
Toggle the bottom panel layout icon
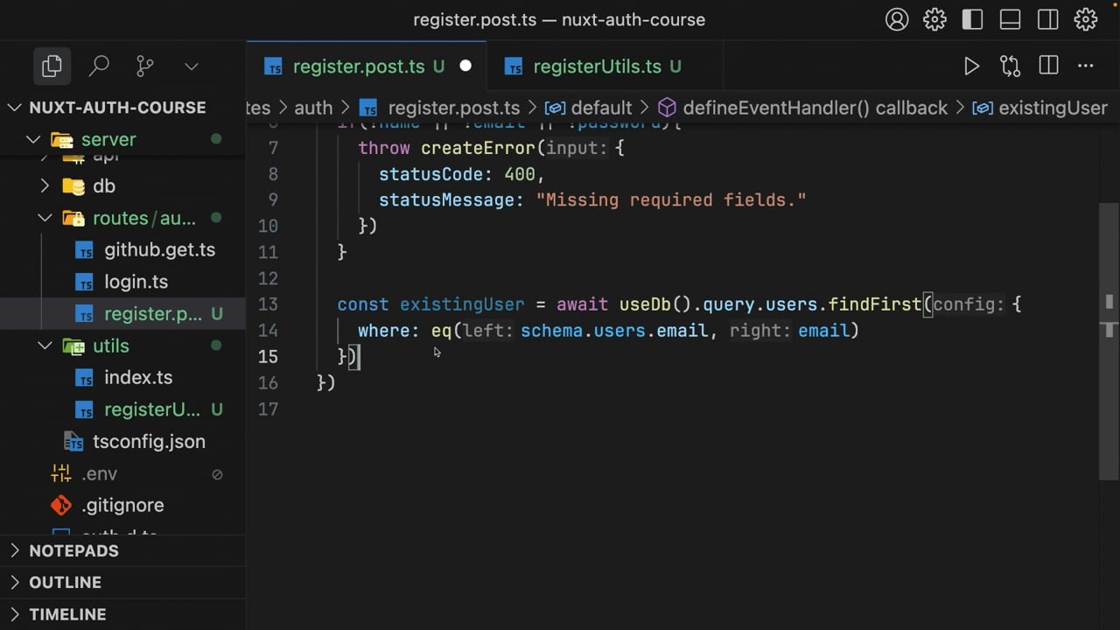(1010, 19)
